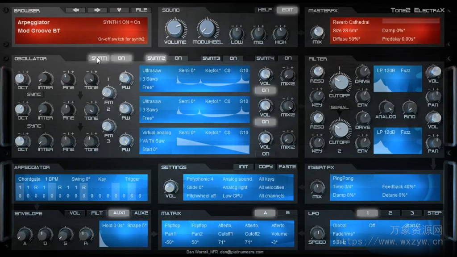This screenshot has height=257, width=457.
Task: Switch to the AUX1 envelope tab
Action: tap(119, 213)
